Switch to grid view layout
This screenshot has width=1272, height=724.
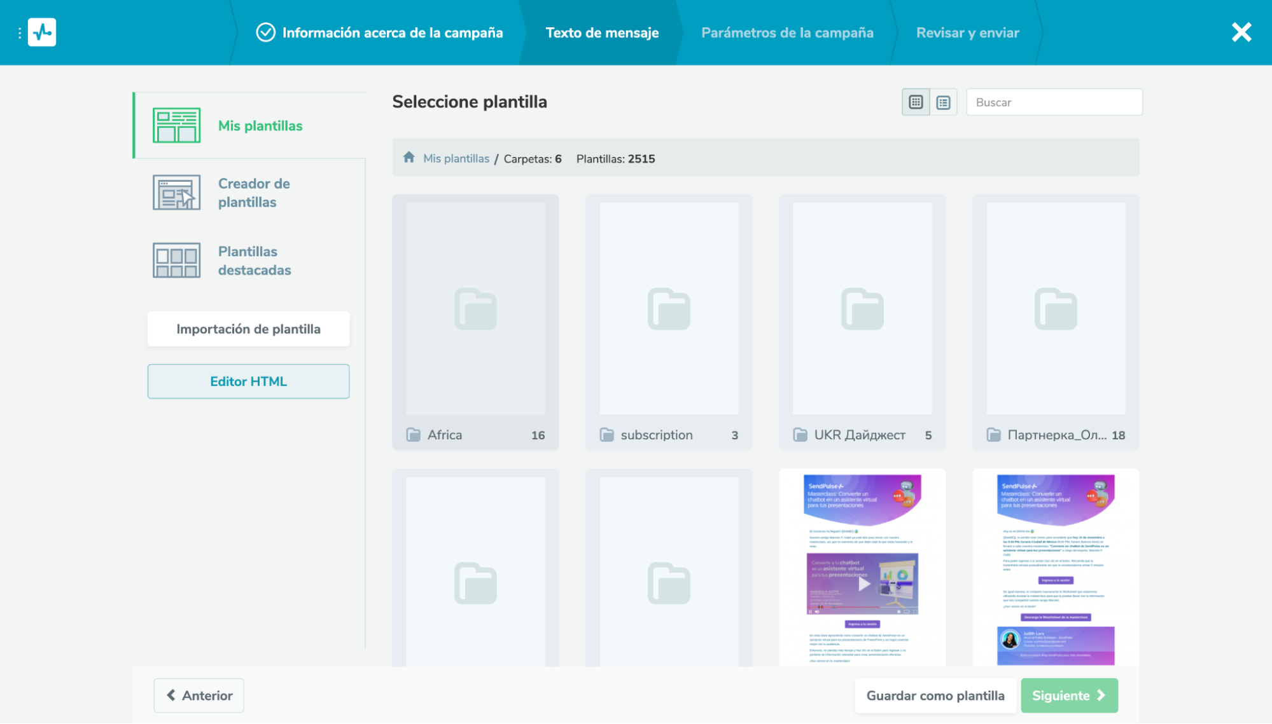click(916, 102)
